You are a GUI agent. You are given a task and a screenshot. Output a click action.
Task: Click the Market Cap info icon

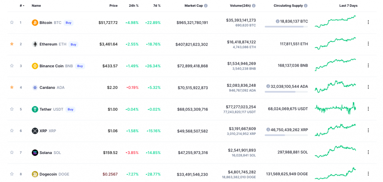(206, 6)
